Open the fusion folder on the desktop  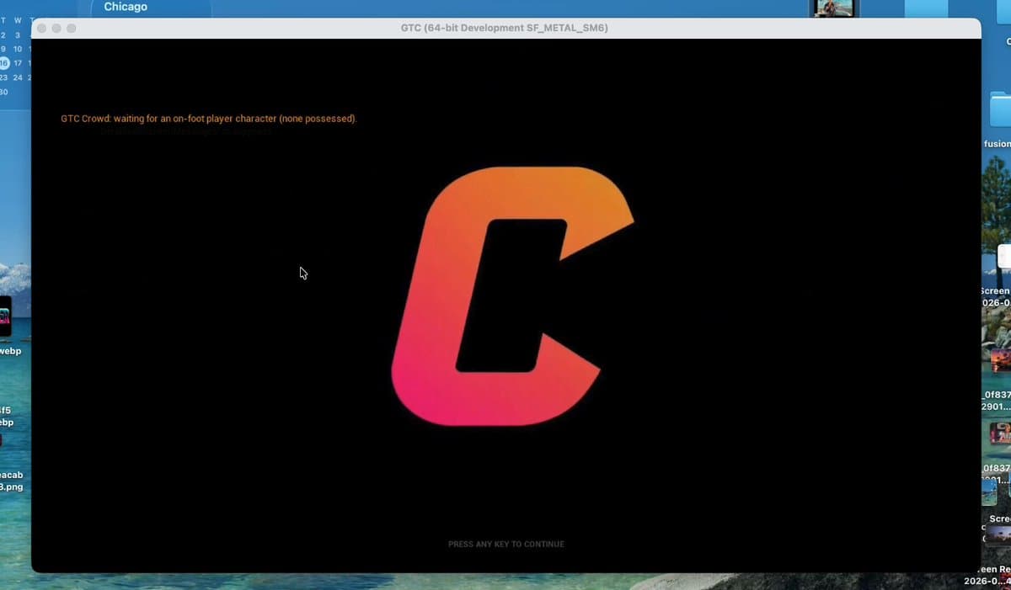coord(1000,109)
